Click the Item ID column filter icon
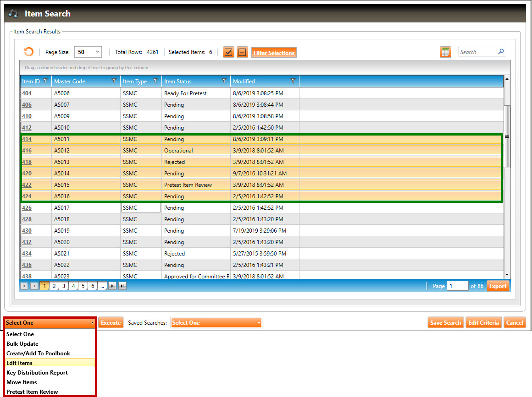 (45, 82)
